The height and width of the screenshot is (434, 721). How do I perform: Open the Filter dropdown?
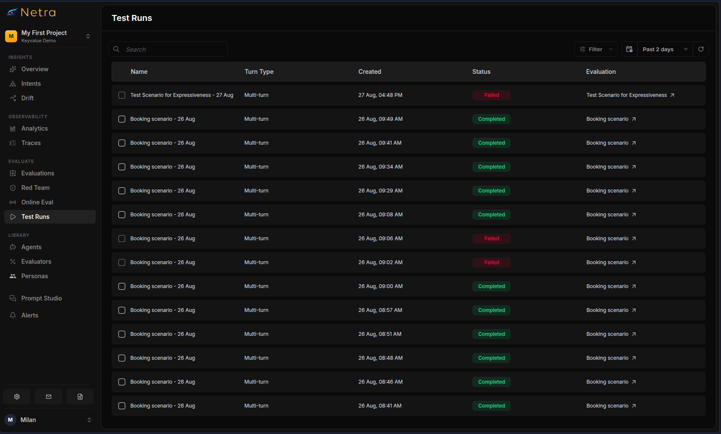click(596, 49)
